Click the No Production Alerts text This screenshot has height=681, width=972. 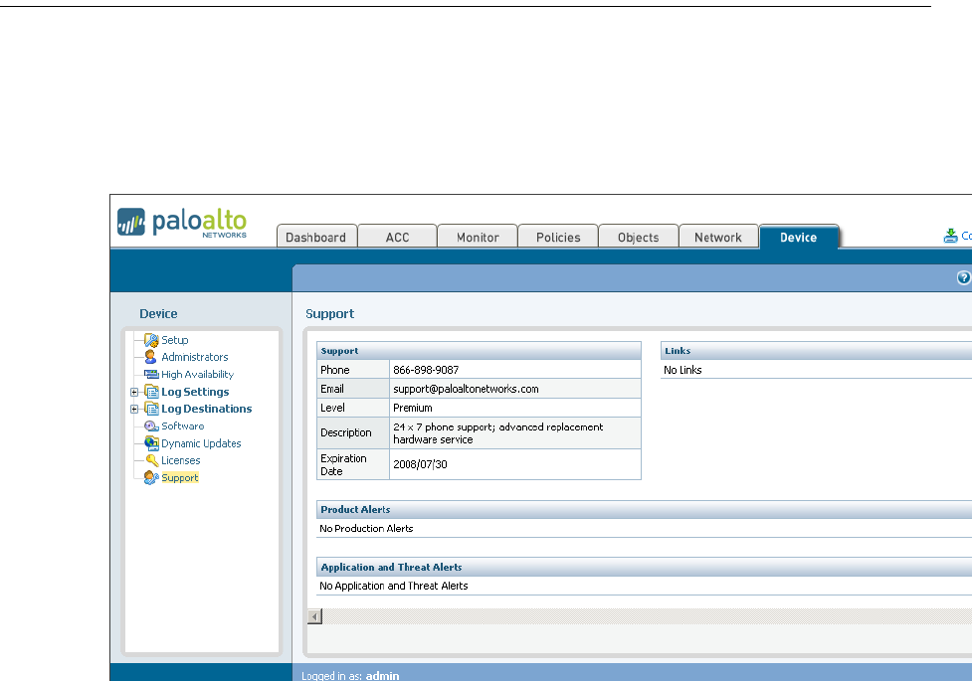point(366,529)
